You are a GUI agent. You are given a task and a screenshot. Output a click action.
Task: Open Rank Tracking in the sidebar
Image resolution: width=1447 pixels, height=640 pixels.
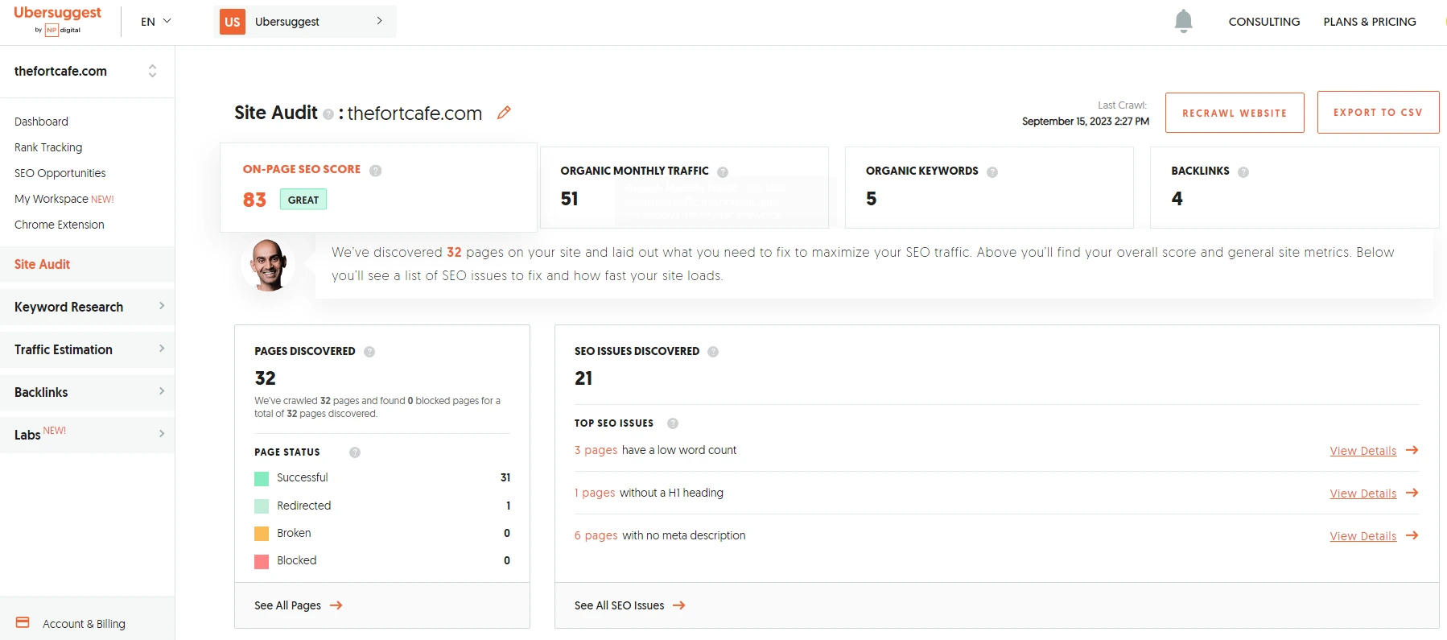point(48,147)
